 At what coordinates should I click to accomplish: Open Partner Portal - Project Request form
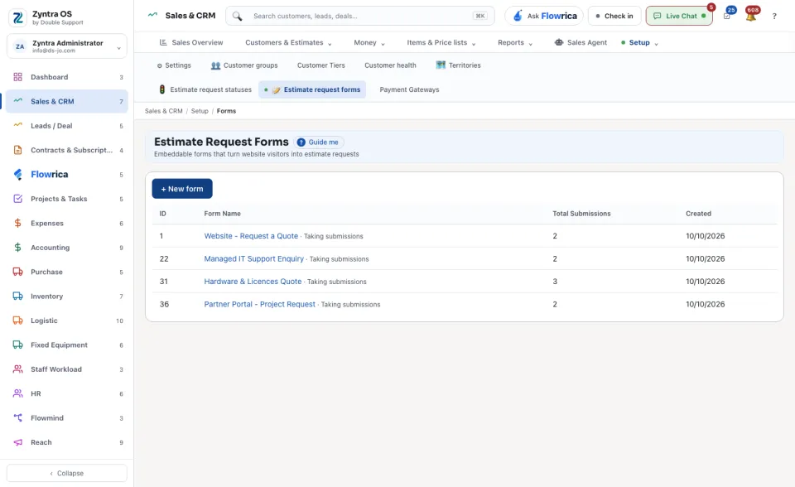click(x=259, y=305)
